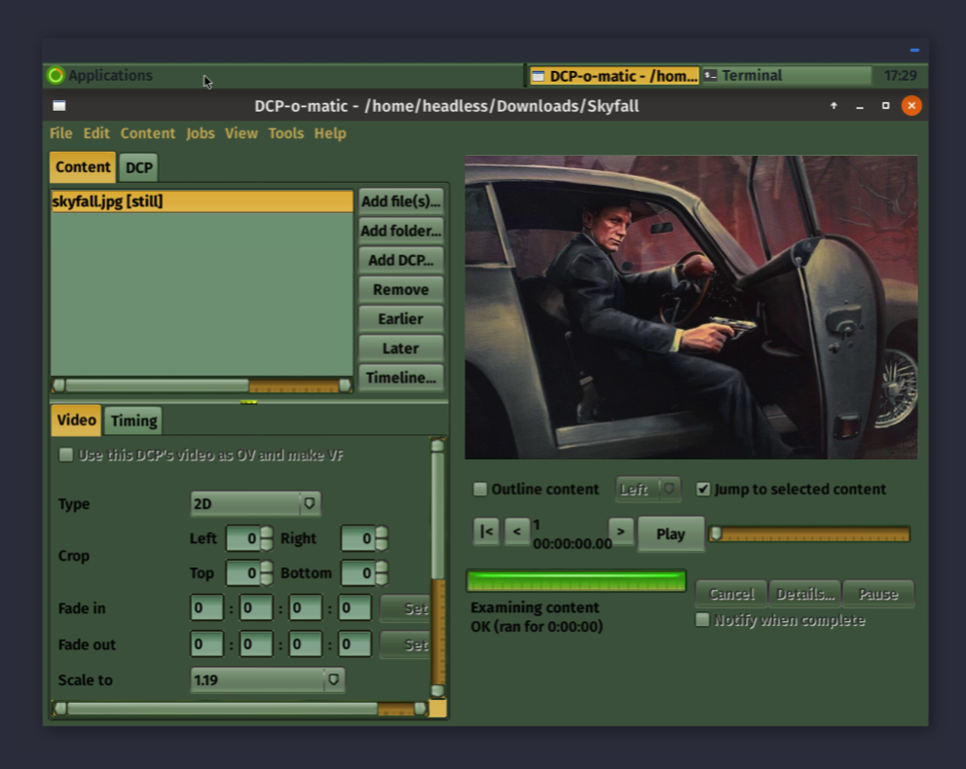Click the 17:29 panel clock

coord(900,76)
